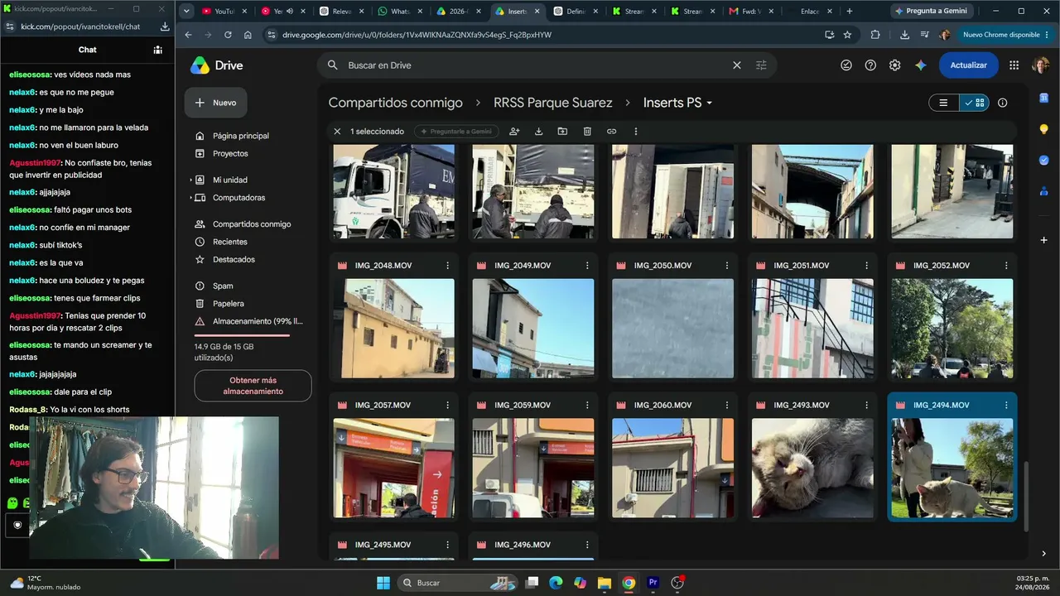Show the hidden side panel chevron
Screen dimensions: 1060x596
point(1043,554)
